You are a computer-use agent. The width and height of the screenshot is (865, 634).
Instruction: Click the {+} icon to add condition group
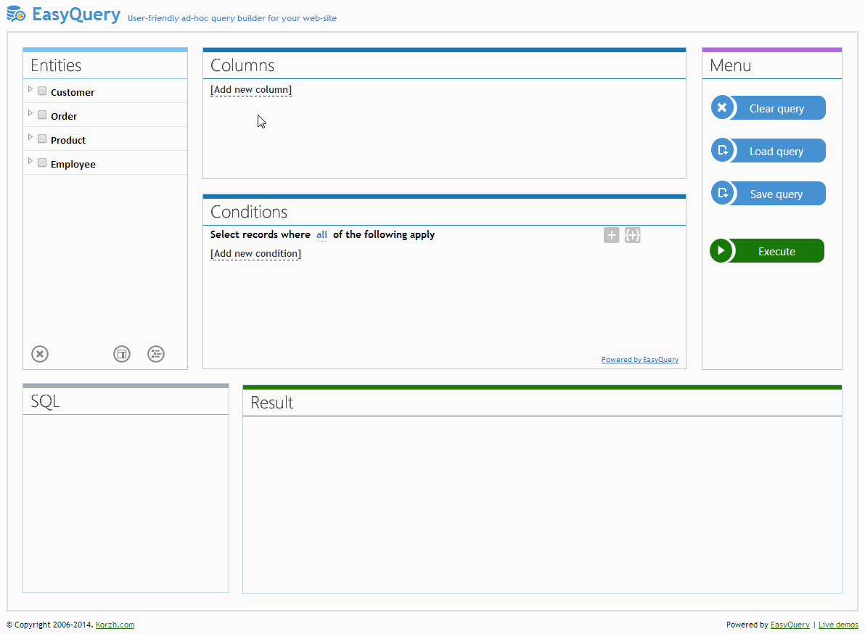click(632, 234)
